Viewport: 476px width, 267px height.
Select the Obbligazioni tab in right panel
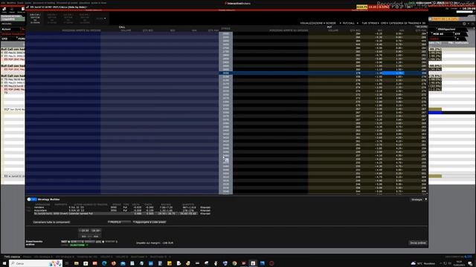[x=446, y=30]
